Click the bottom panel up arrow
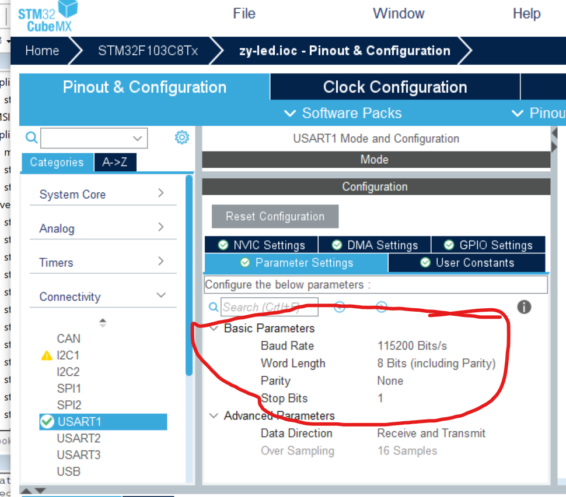The height and width of the screenshot is (497, 566). pyautogui.click(x=26, y=491)
